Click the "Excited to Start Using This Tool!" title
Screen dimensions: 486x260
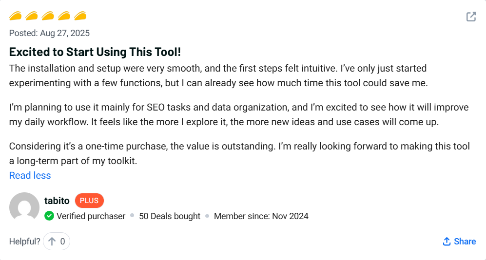click(x=95, y=52)
